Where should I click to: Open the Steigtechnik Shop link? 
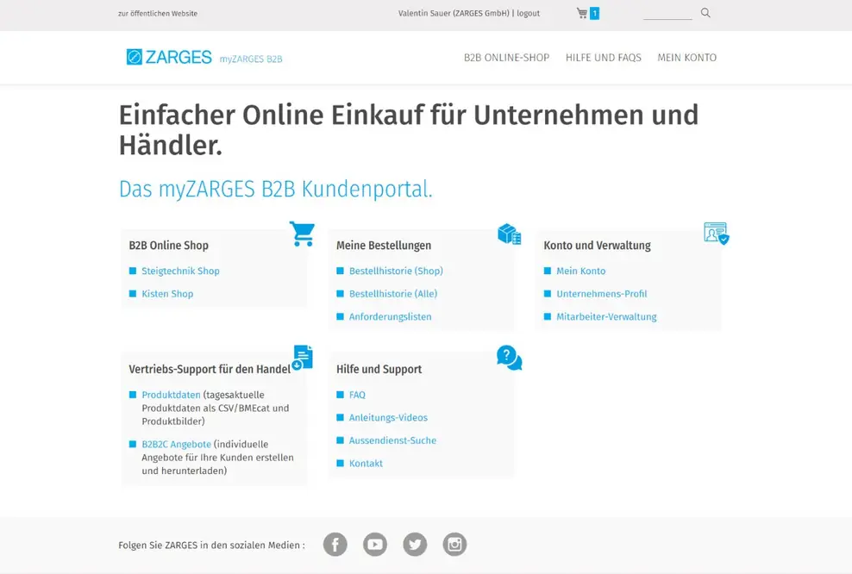click(x=180, y=271)
